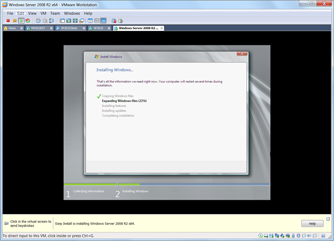
Task: Switch to the SP2010 Beta tab
Action: [x=69, y=28]
